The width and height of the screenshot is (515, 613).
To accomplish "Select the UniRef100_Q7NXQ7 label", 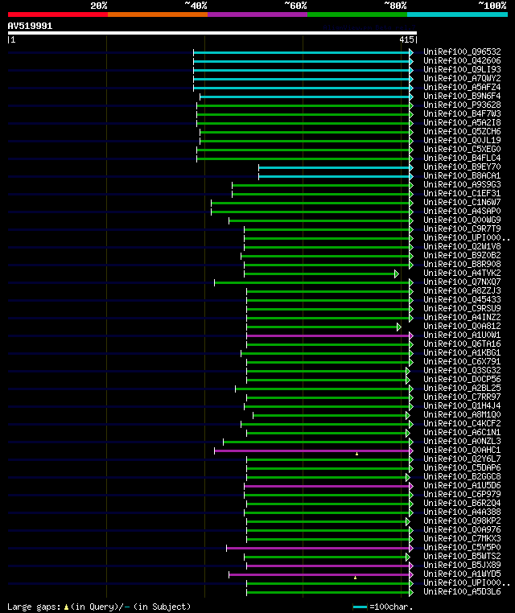I will pyautogui.click(x=462, y=282).
